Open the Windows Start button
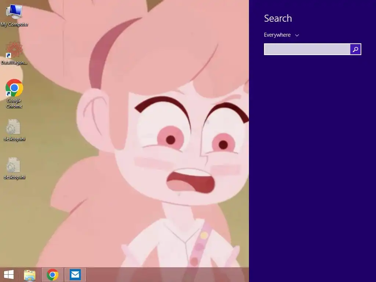 (9, 275)
